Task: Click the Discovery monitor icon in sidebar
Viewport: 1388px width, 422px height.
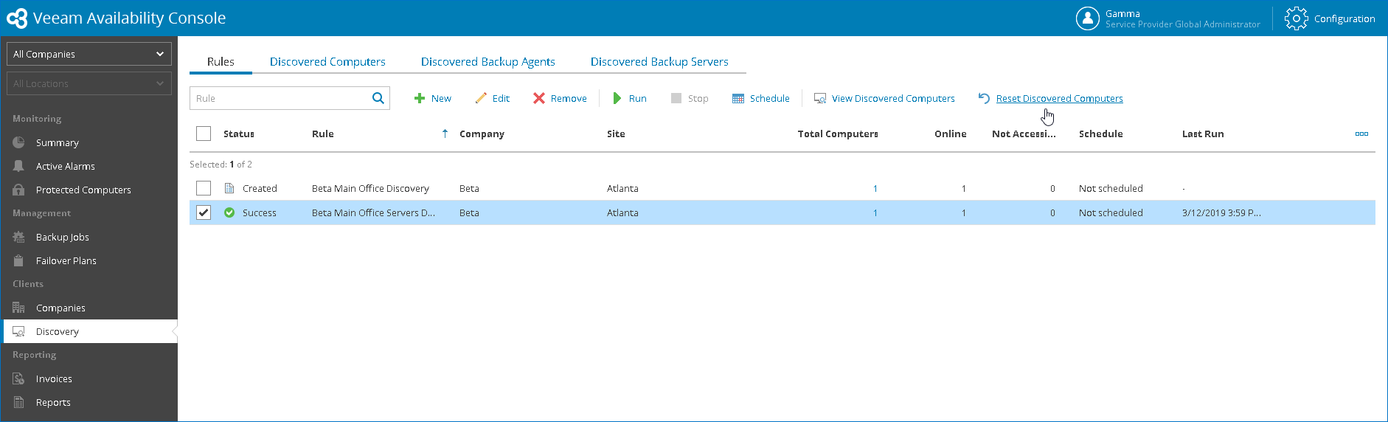Action: tap(18, 331)
